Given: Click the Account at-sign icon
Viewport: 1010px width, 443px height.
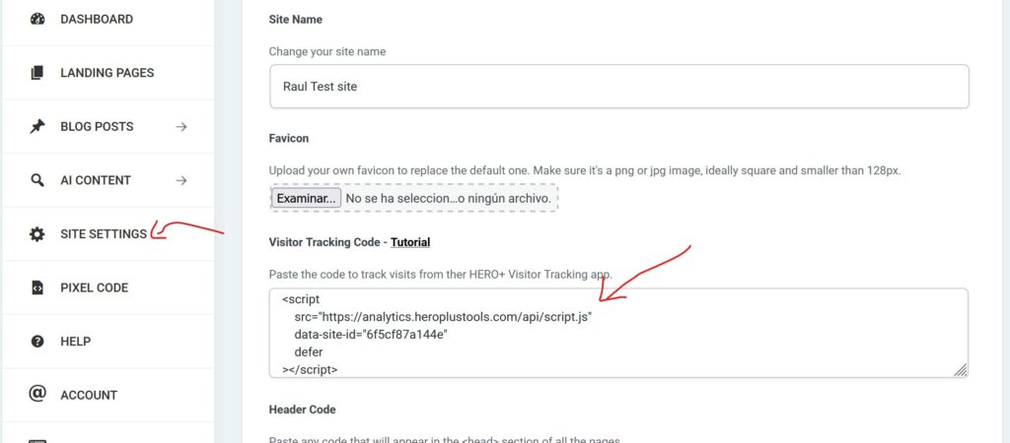Looking at the screenshot, I should (x=37, y=395).
